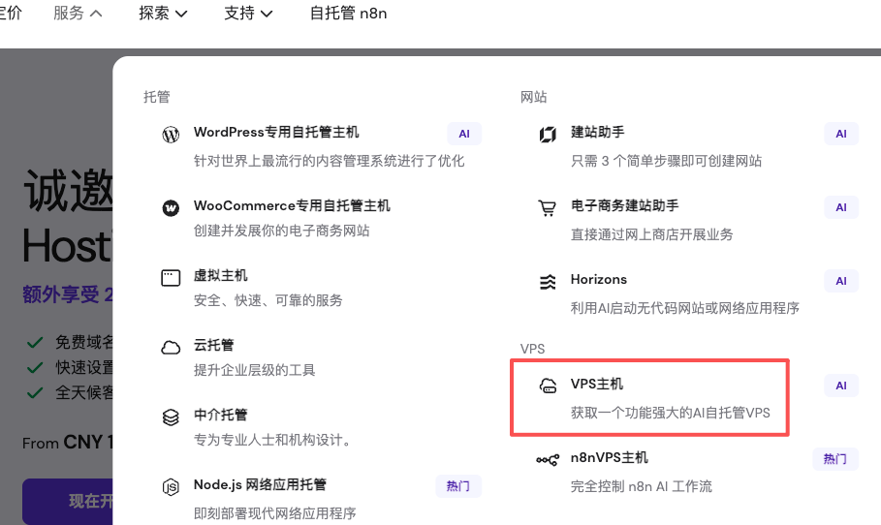Click the VPS section heading
This screenshot has height=525, width=881.
point(532,349)
